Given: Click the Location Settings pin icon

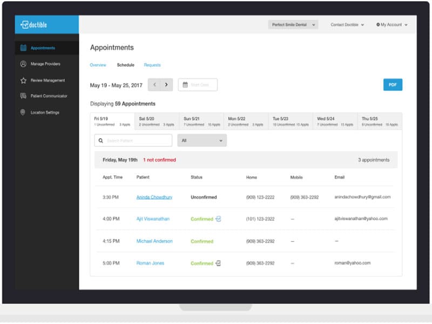Looking at the screenshot, I should 23,112.
